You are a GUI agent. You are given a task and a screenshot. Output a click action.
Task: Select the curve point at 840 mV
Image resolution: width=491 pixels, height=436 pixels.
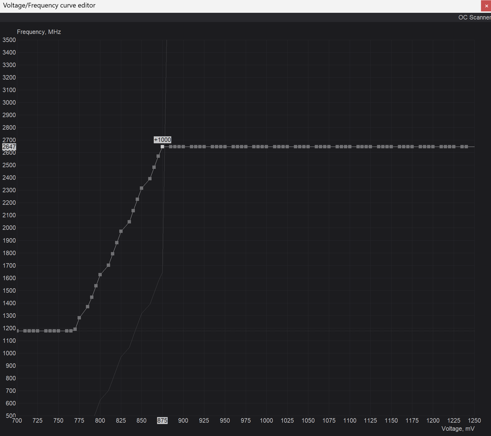[133, 211]
